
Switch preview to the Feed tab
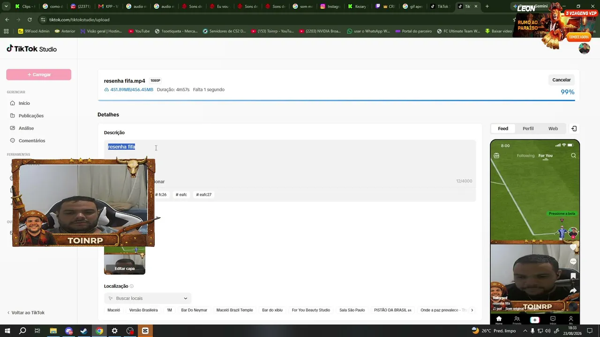click(x=503, y=129)
